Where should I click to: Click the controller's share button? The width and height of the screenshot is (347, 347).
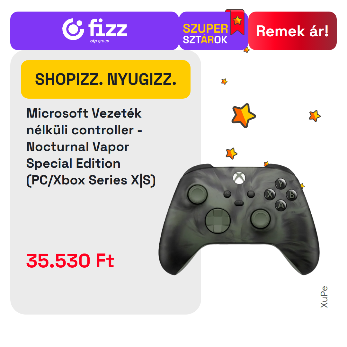[x=239, y=203]
